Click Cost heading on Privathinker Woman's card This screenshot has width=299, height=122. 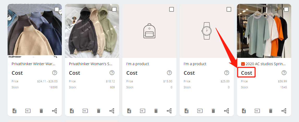click(75, 73)
